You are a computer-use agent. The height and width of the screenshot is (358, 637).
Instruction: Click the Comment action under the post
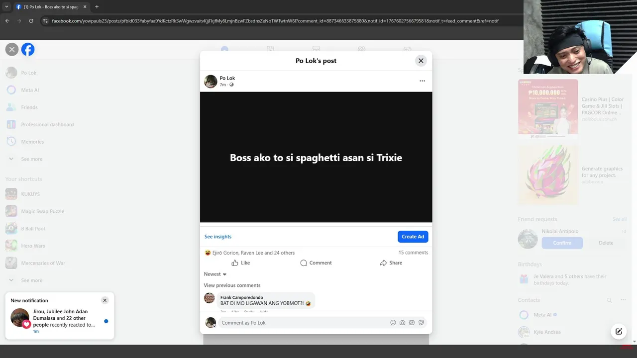click(x=316, y=263)
